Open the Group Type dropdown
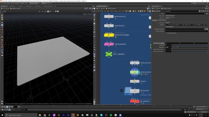This screenshot has width=209, height=117. [170, 16]
